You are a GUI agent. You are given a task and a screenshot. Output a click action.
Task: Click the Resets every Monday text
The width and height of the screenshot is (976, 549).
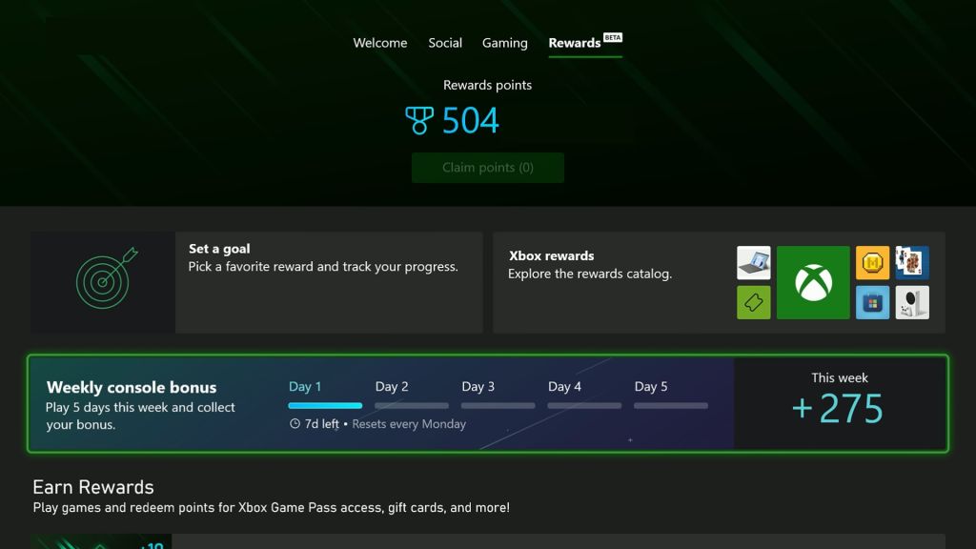[x=409, y=424]
